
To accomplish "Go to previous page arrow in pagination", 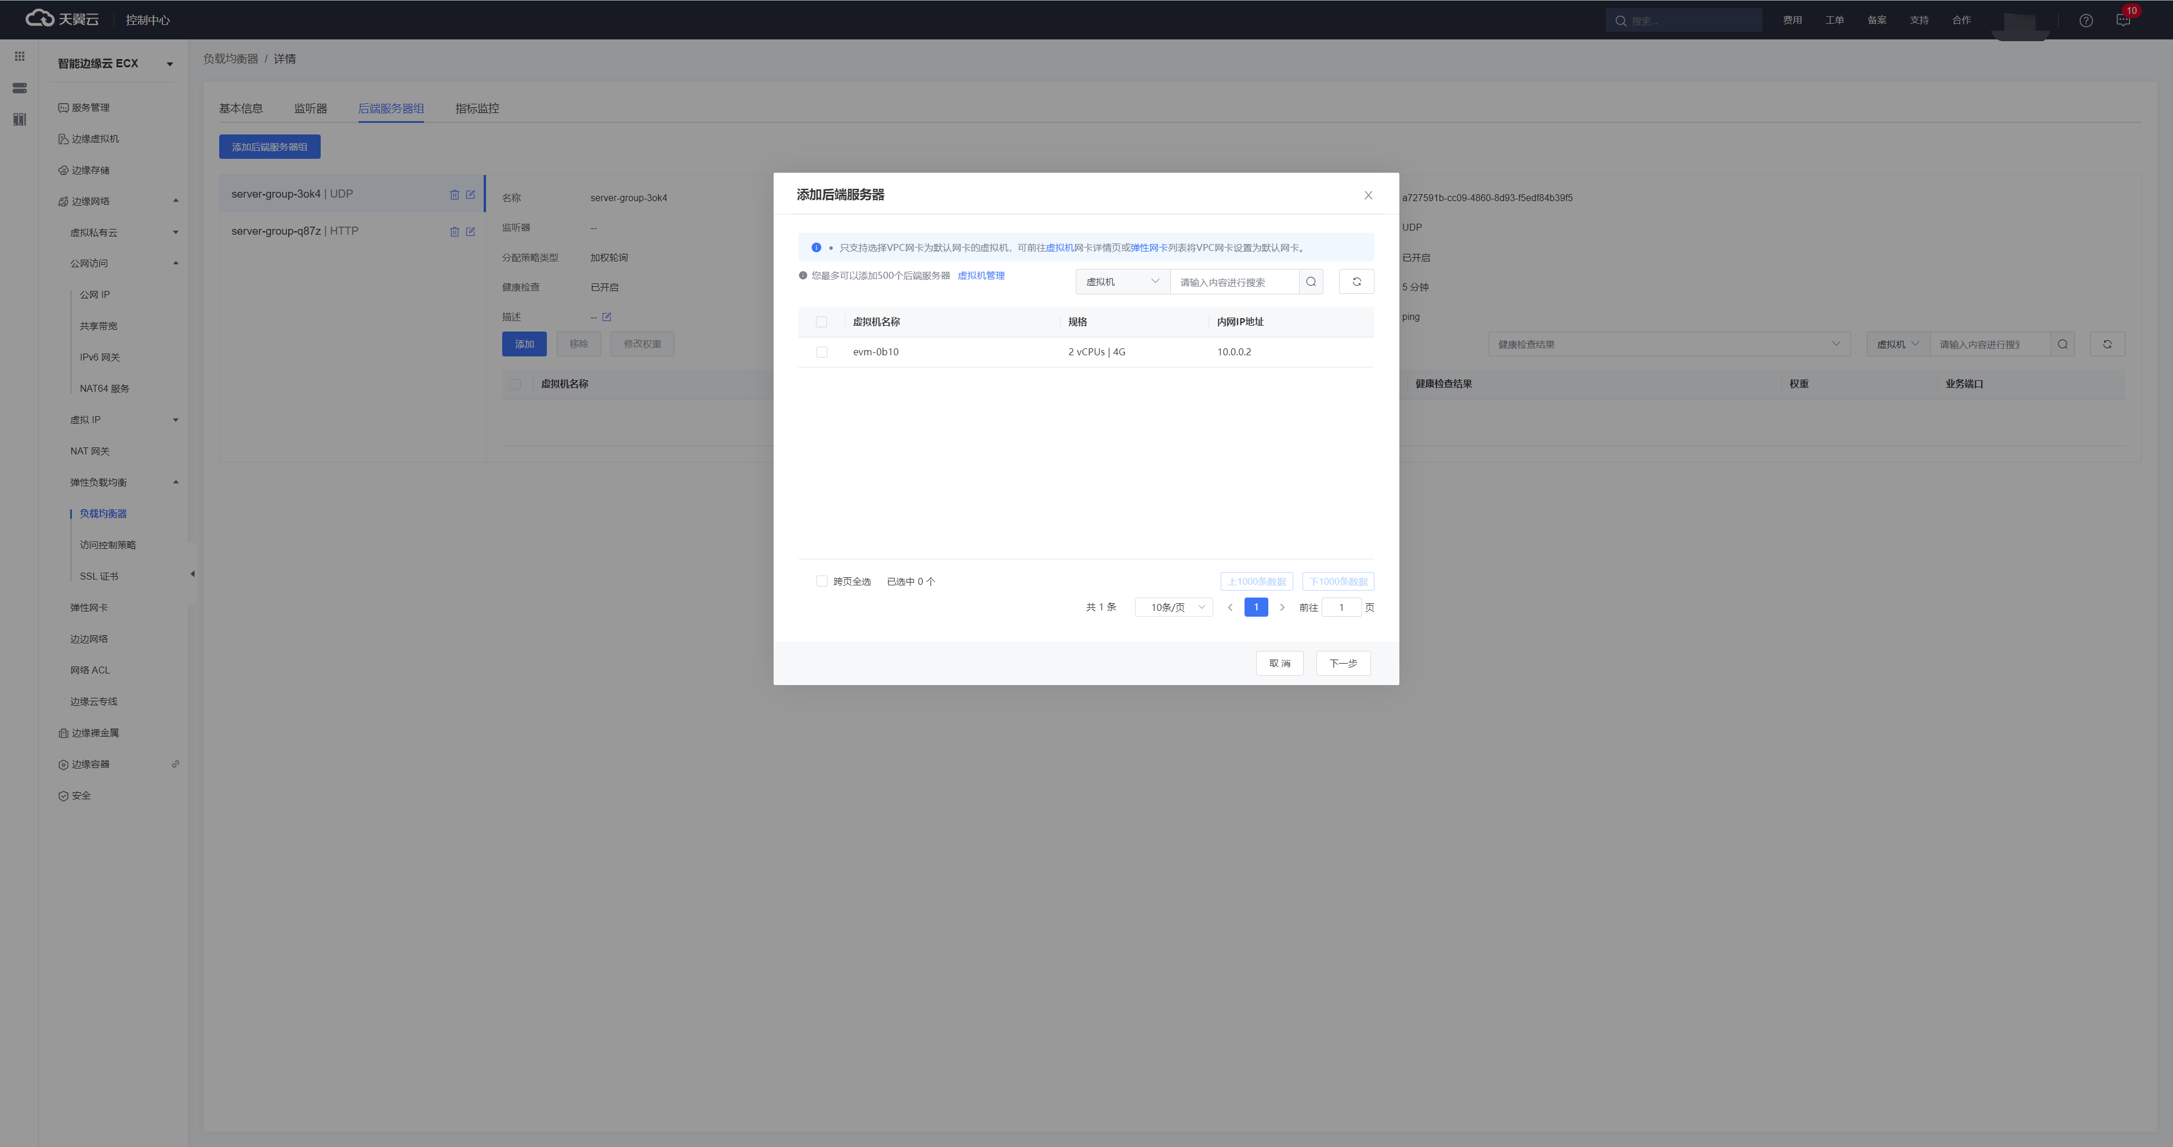I will click(1230, 607).
